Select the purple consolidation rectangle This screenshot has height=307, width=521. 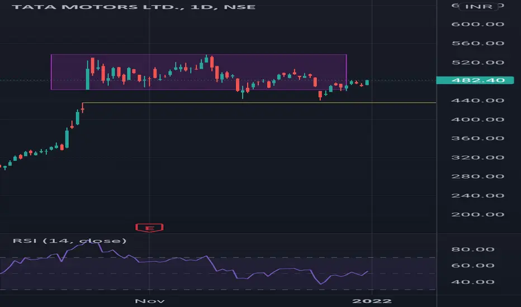198,72
